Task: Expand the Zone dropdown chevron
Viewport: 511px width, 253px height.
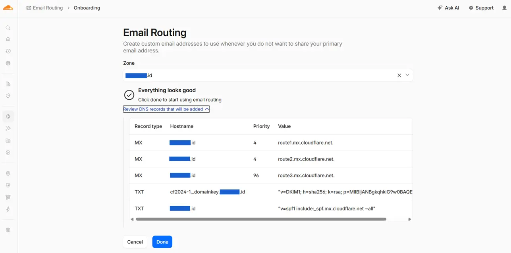Action: pyautogui.click(x=407, y=75)
